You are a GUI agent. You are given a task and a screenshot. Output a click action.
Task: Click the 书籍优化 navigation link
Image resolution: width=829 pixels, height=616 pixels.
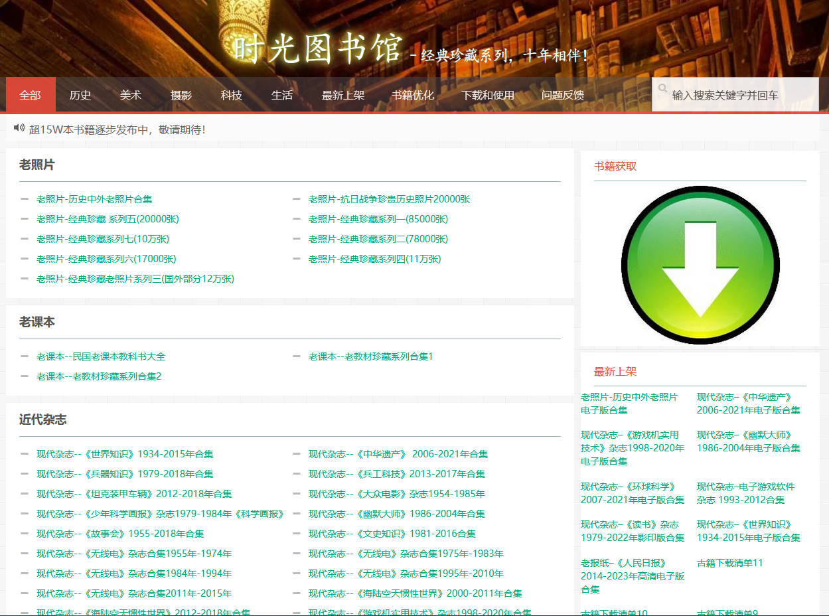[x=411, y=95]
